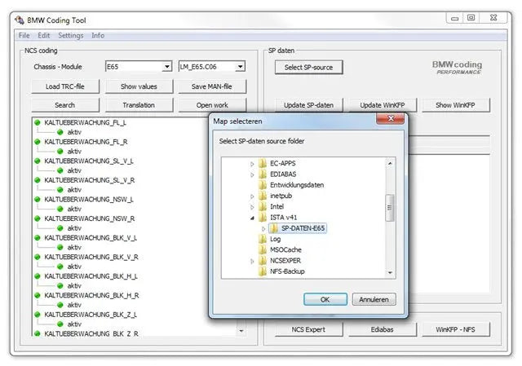Click aktiv green dot under KALTUEBERWACHUNG_FL_L

pos(60,132)
